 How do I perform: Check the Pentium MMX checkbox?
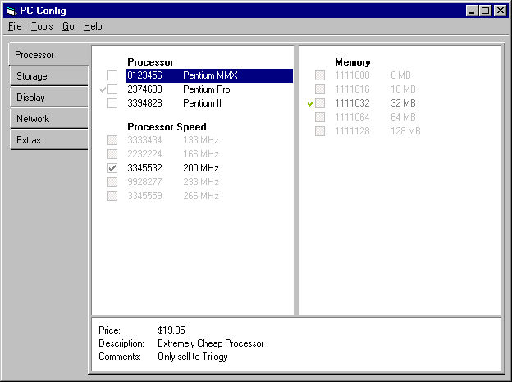tap(112, 75)
